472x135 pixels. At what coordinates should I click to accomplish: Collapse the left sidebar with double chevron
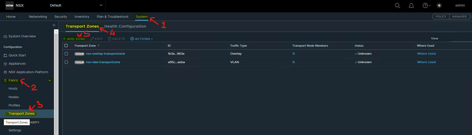(54, 25)
